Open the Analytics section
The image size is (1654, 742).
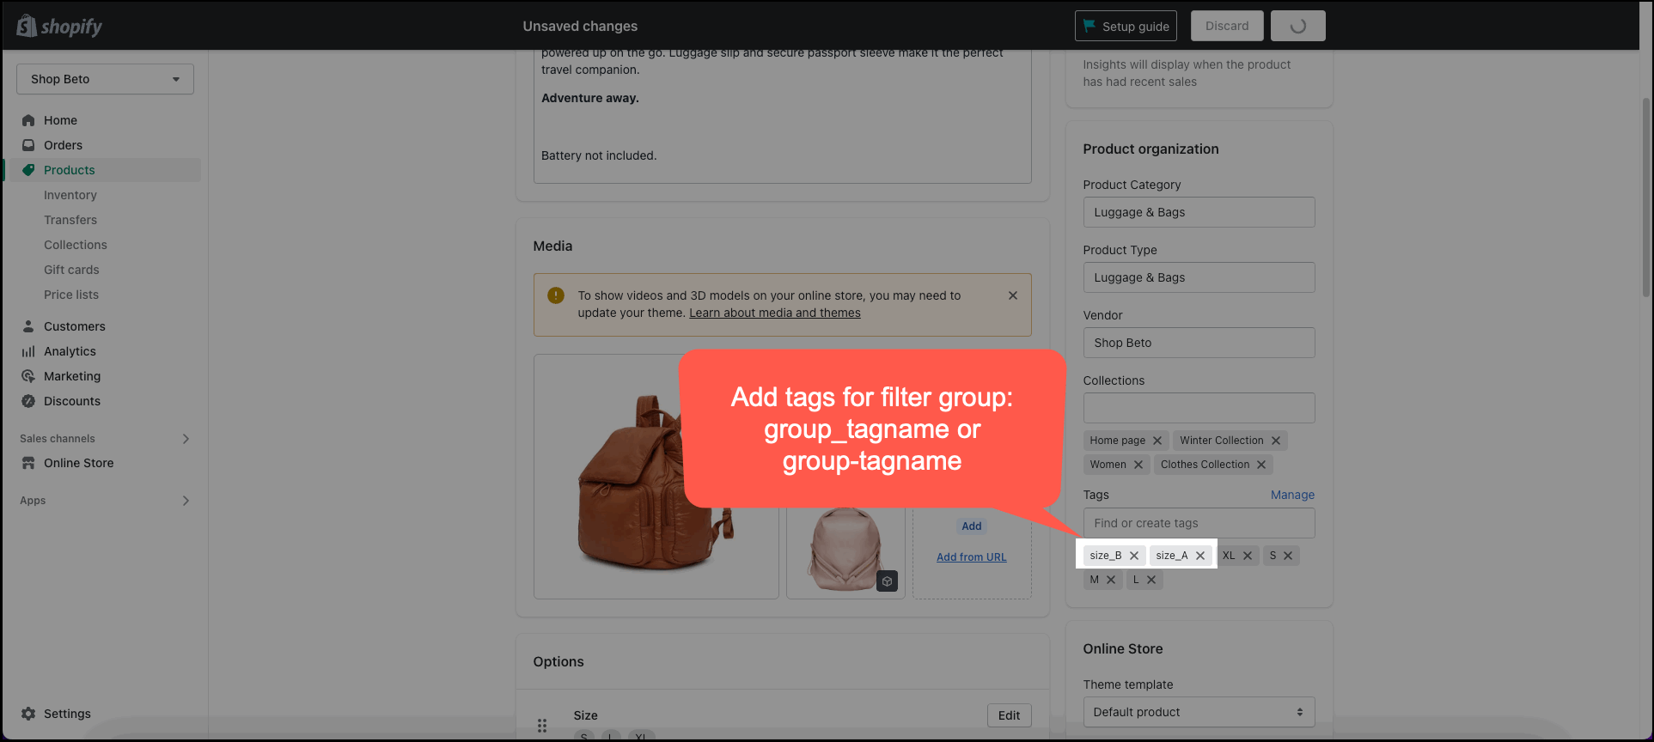70,351
